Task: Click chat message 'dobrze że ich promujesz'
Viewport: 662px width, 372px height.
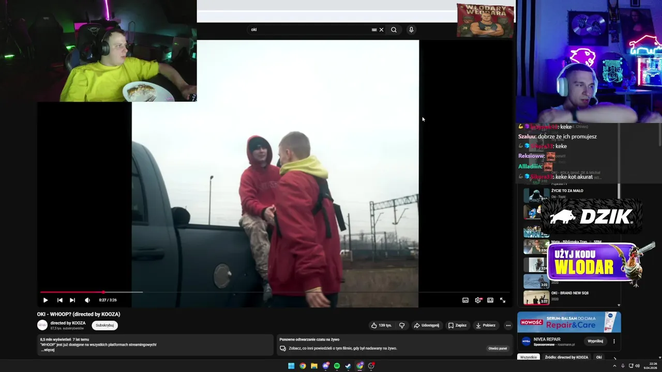Action: point(567,136)
